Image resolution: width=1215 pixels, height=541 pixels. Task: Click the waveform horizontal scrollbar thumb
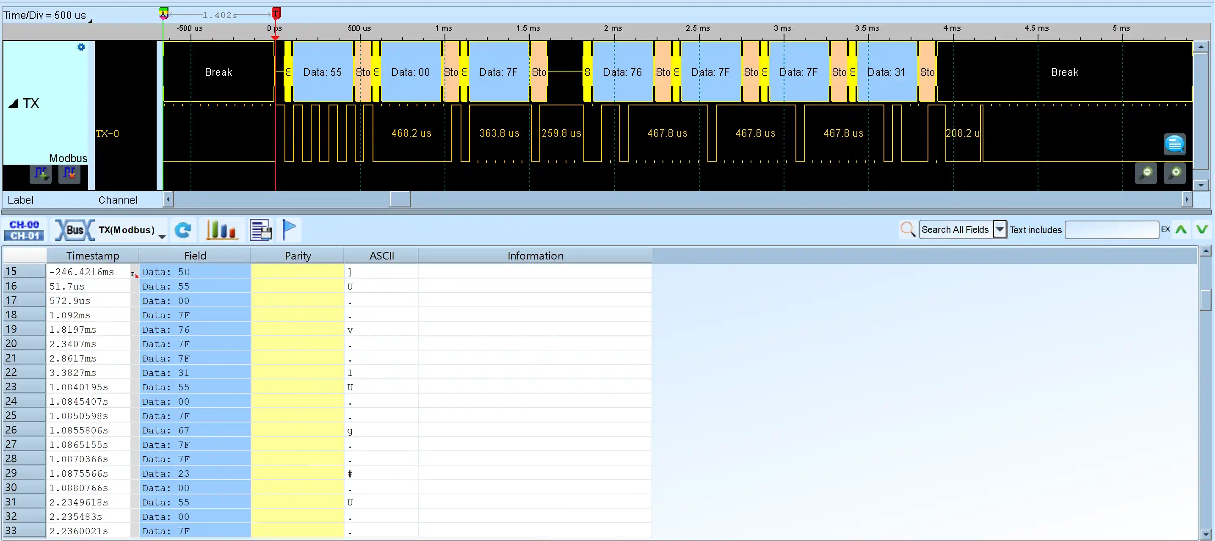click(x=400, y=199)
